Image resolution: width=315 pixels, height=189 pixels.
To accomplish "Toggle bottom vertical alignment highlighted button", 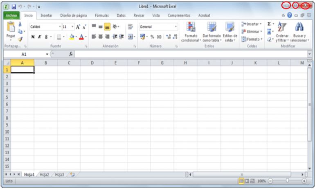I will 107,27.
